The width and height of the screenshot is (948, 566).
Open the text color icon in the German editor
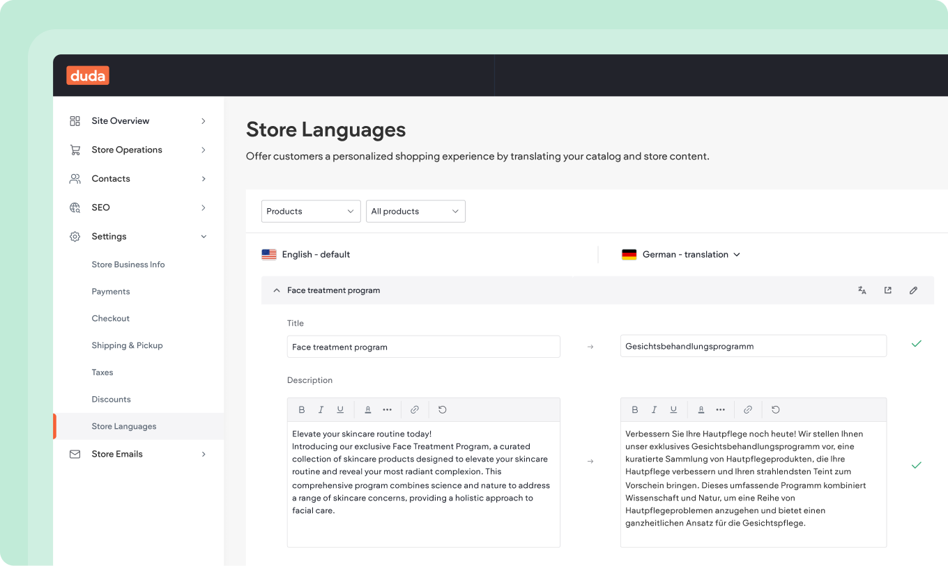pos(701,409)
